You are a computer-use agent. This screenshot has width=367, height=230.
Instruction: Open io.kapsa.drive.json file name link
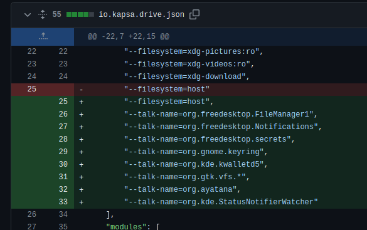pos(141,14)
